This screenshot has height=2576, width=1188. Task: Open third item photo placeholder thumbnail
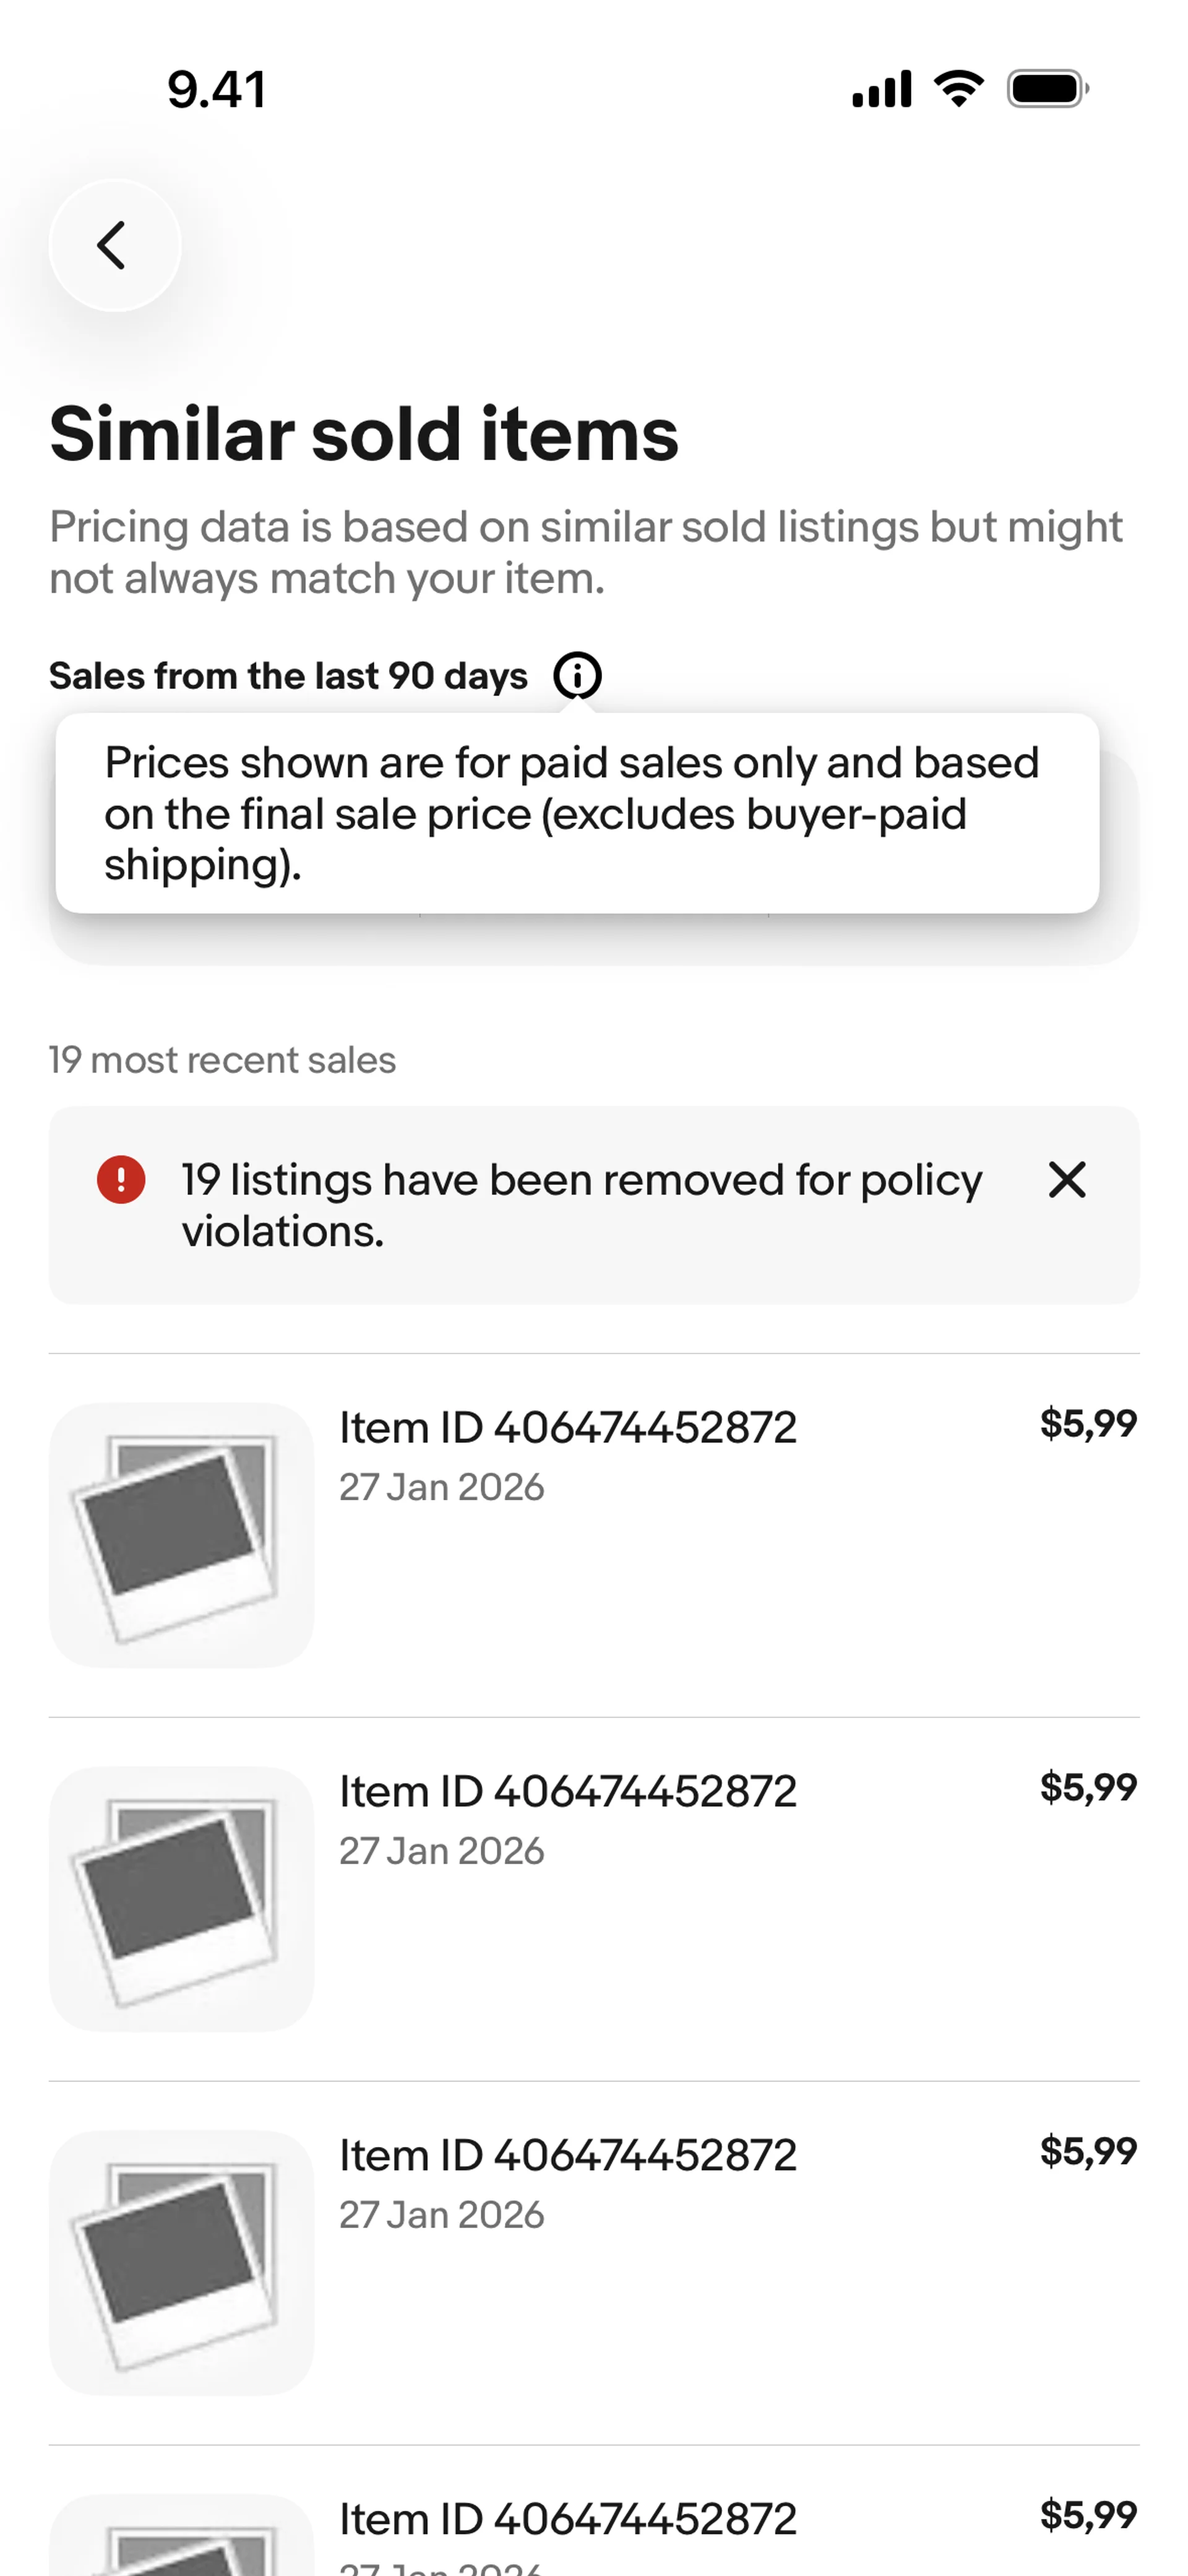181,2263
